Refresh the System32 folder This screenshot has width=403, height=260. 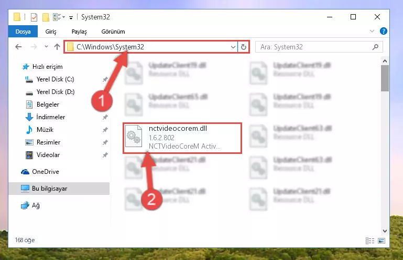(243, 47)
